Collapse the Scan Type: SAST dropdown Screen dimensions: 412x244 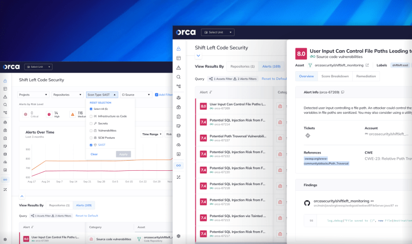click(x=102, y=95)
